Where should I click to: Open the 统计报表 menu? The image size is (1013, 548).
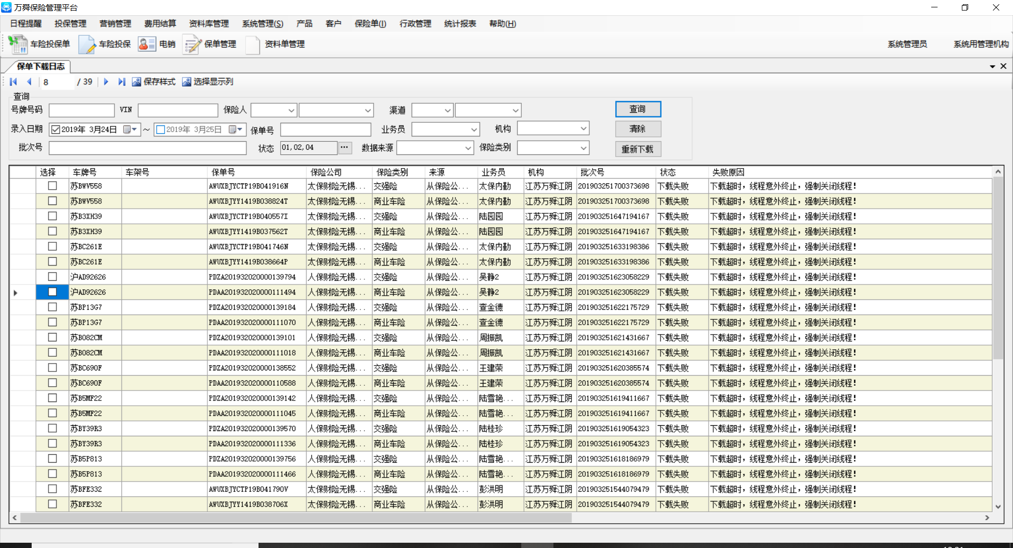(x=460, y=24)
